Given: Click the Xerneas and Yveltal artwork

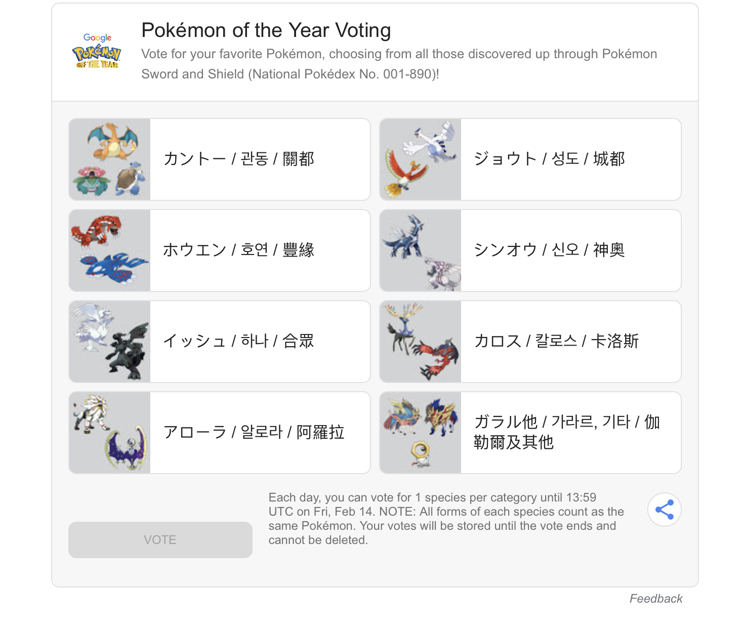Looking at the screenshot, I should [x=420, y=341].
